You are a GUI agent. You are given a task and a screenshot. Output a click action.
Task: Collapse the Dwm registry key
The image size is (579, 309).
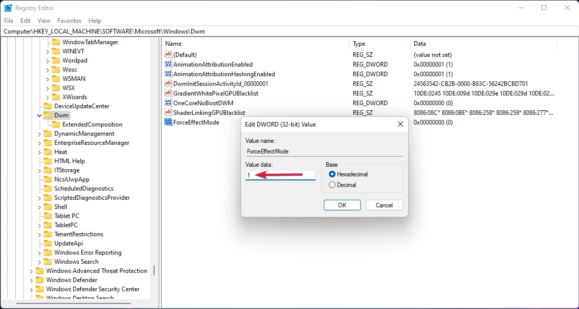[x=38, y=115]
